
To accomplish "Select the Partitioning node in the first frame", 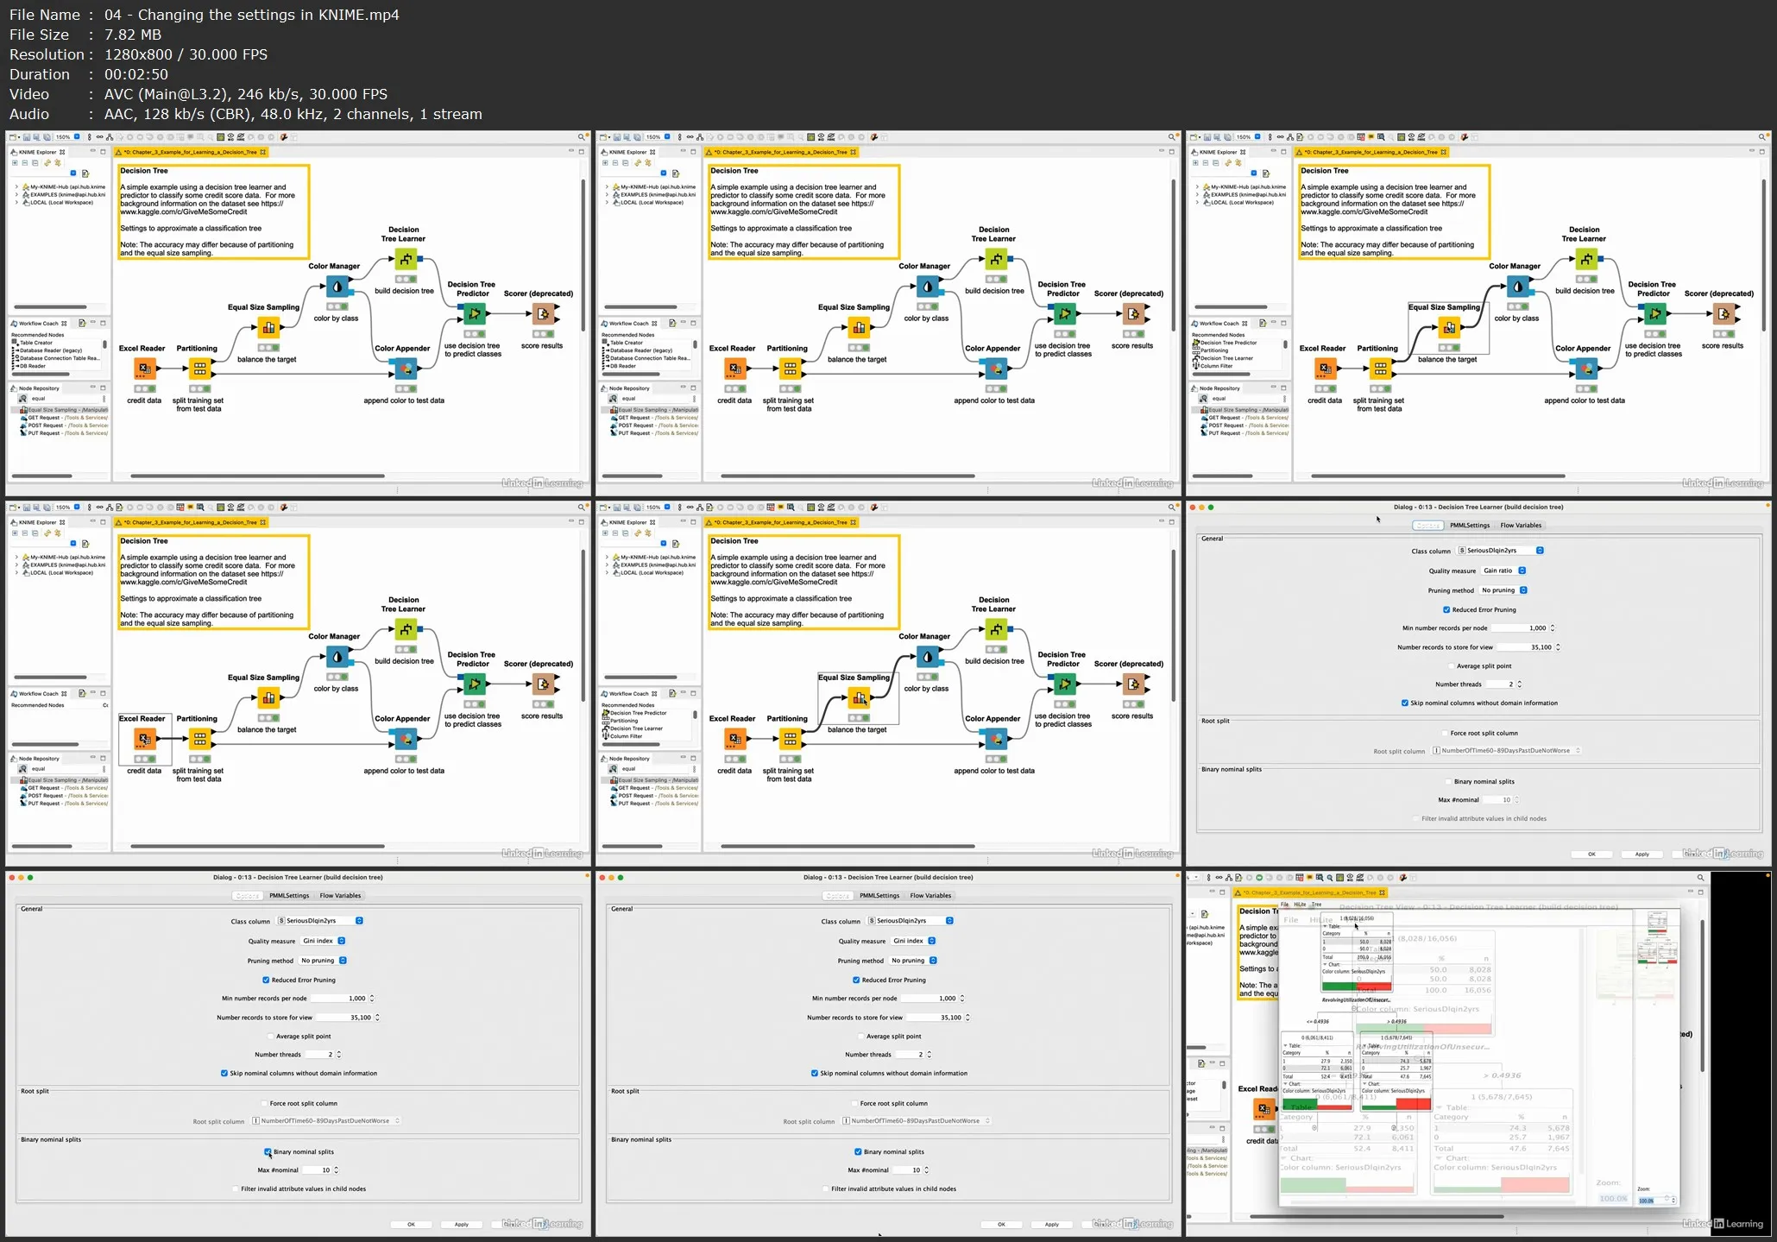I will [199, 369].
